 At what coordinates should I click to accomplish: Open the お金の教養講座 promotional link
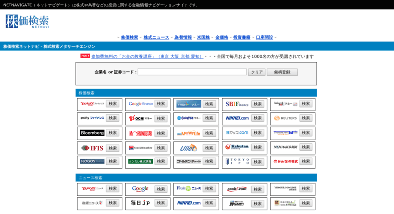(147, 57)
